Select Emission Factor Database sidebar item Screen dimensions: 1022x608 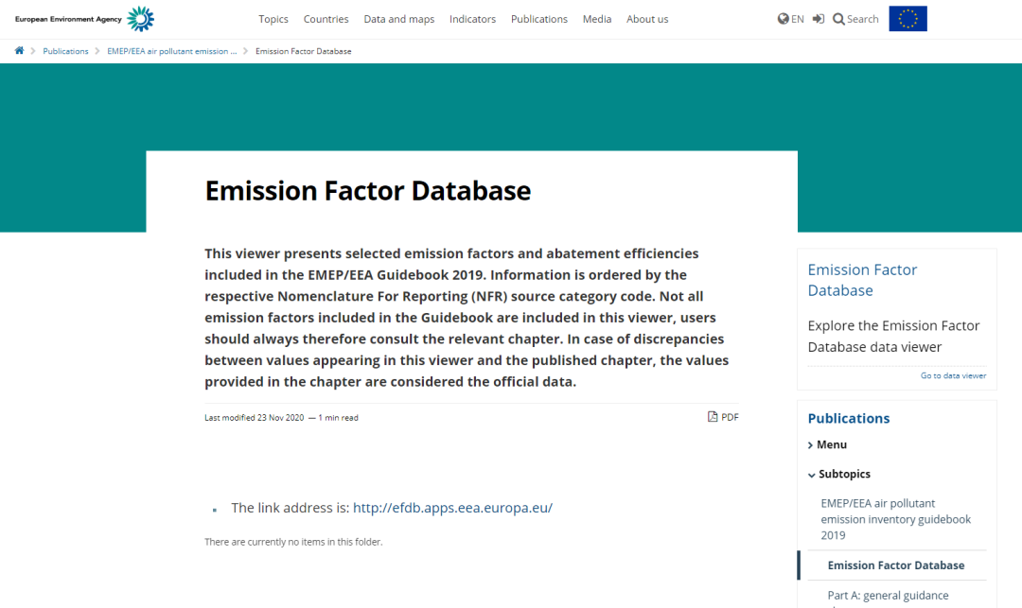pyautogui.click(x=895, y=565)
